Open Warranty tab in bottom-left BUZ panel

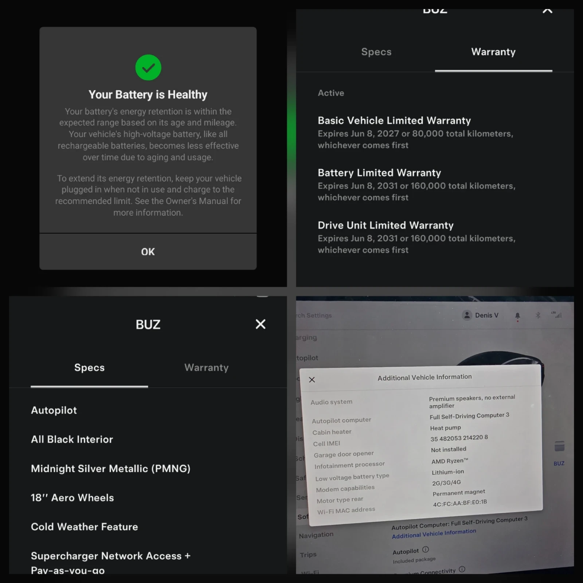click(207, 367)
